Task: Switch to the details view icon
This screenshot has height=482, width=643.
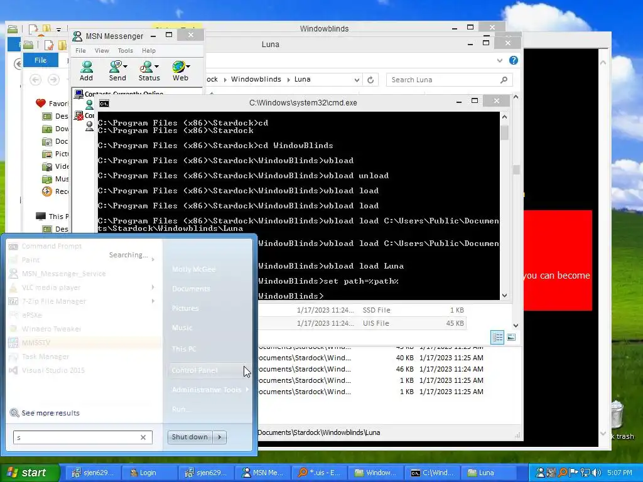Action: point(497,337)
